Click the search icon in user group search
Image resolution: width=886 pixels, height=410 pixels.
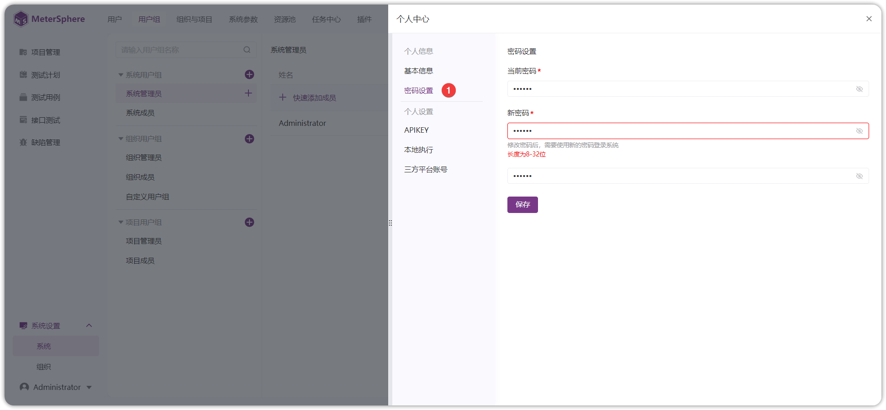tap(247, 50)
